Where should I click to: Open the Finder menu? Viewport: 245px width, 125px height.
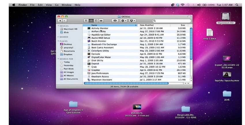point(23,5)
